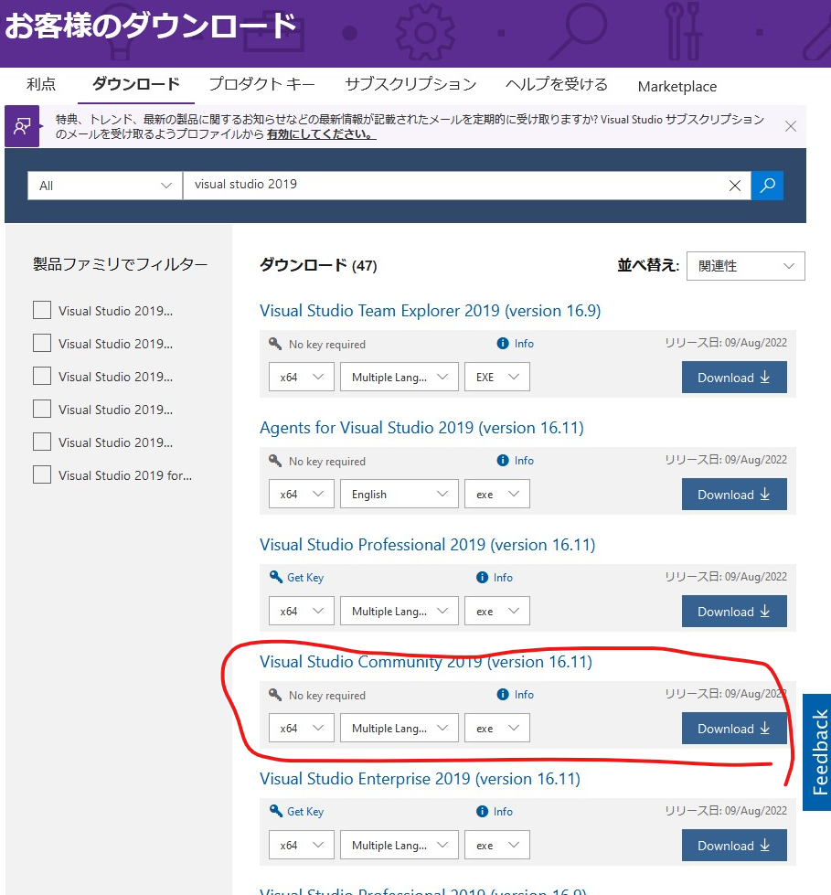Open x64 dropdown for Agents for Visual Studio 2019
Image resolution: width=831 pixels, height=895 pixels.
coord(302,494)
